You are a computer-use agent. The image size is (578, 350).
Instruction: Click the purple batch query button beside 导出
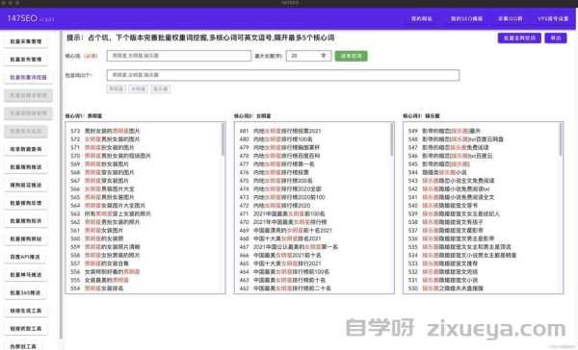tap(519, 37)
